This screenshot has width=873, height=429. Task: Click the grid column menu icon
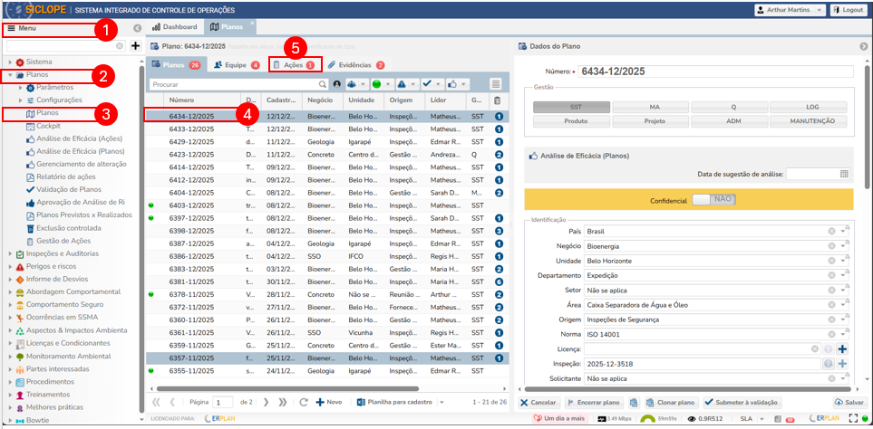[496, 83]
